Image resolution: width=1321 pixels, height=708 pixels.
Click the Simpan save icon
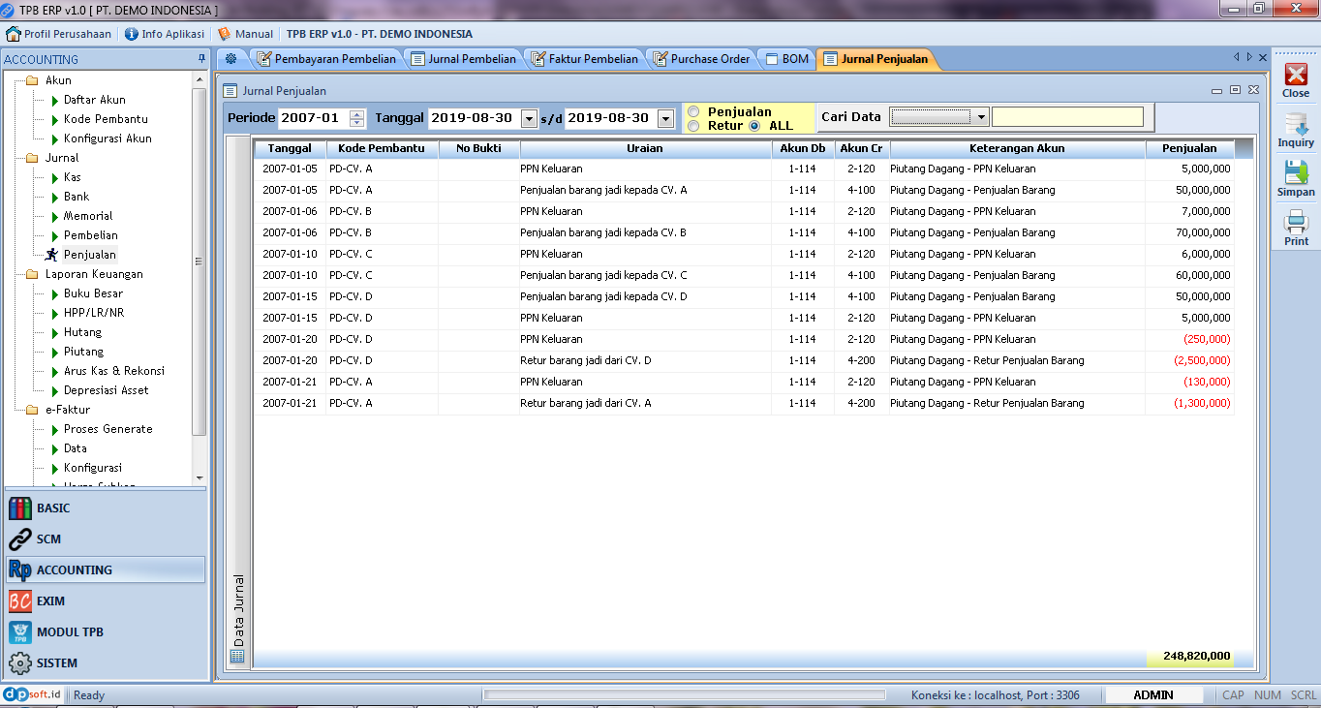point(1296,178)
